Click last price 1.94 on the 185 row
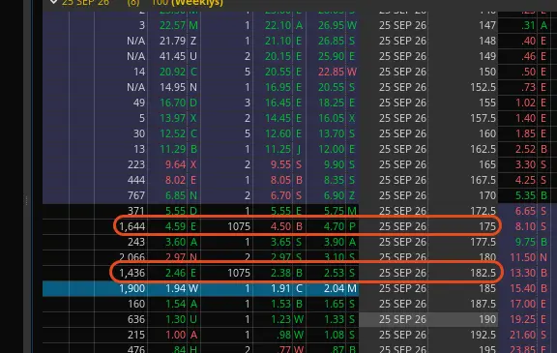Screen dimensions: 557x353 click(175, 288)
